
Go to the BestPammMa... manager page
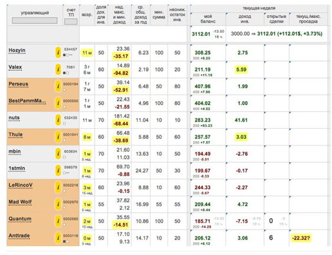(x=27, y=101)
